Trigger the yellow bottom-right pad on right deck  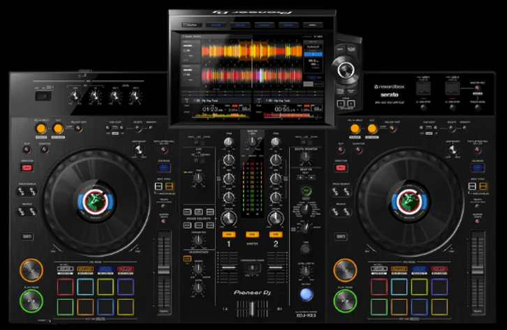439,307
